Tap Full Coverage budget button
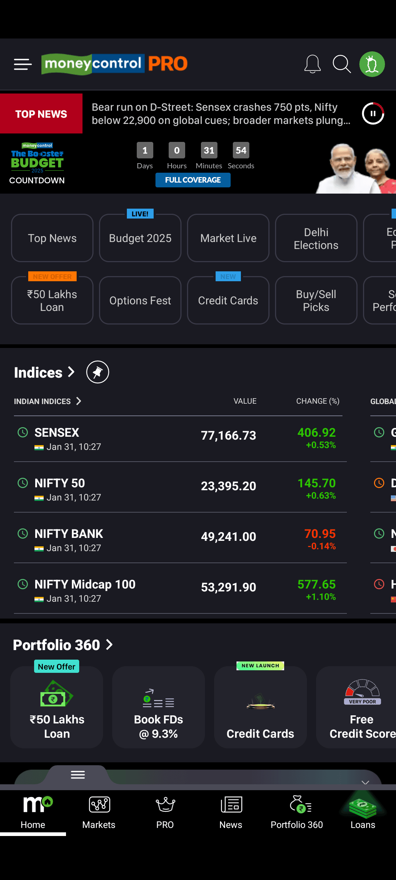Screen dimensions: 396x880 click(193, 180)
